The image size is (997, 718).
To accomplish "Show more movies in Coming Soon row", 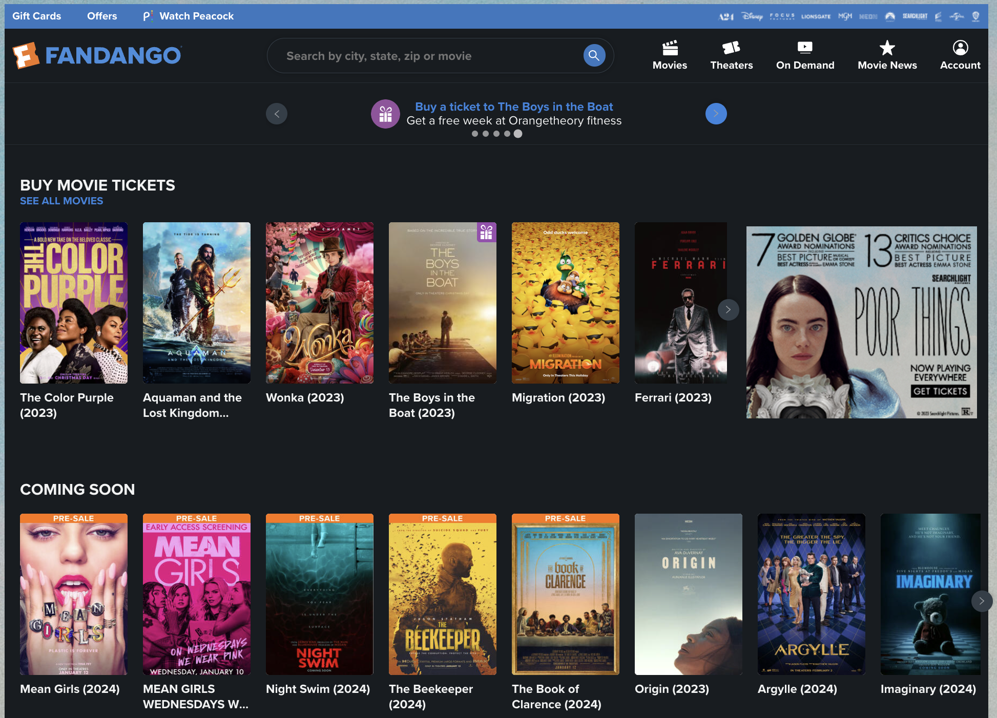I will (982, 601).
